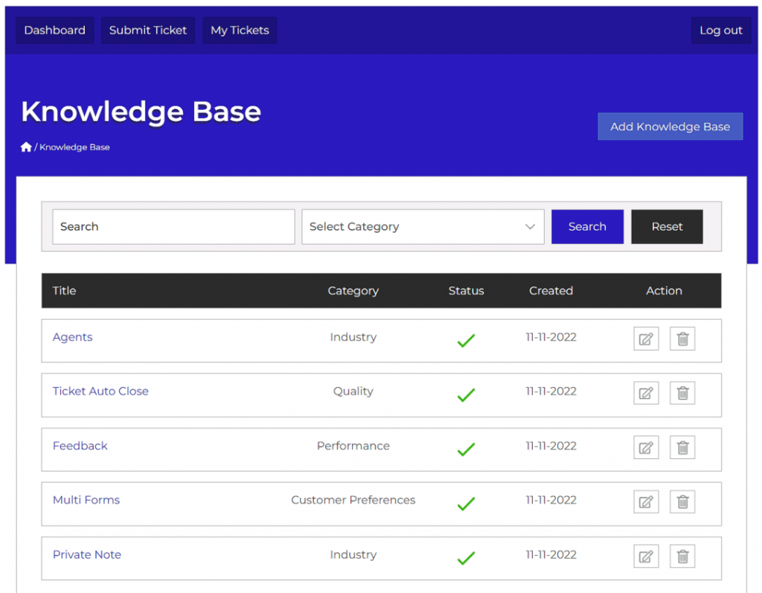Viewport: 762px width, 593px height.
Task: Click inside the Search input field
Action: [173, 227]
